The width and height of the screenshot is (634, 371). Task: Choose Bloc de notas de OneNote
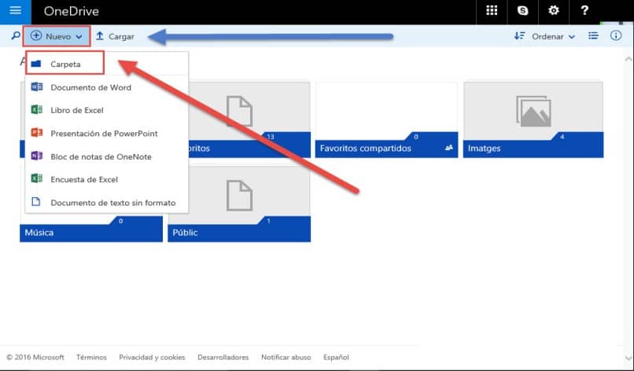[x=107, y=156]
